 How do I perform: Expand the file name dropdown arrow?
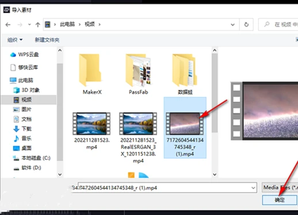253,188
